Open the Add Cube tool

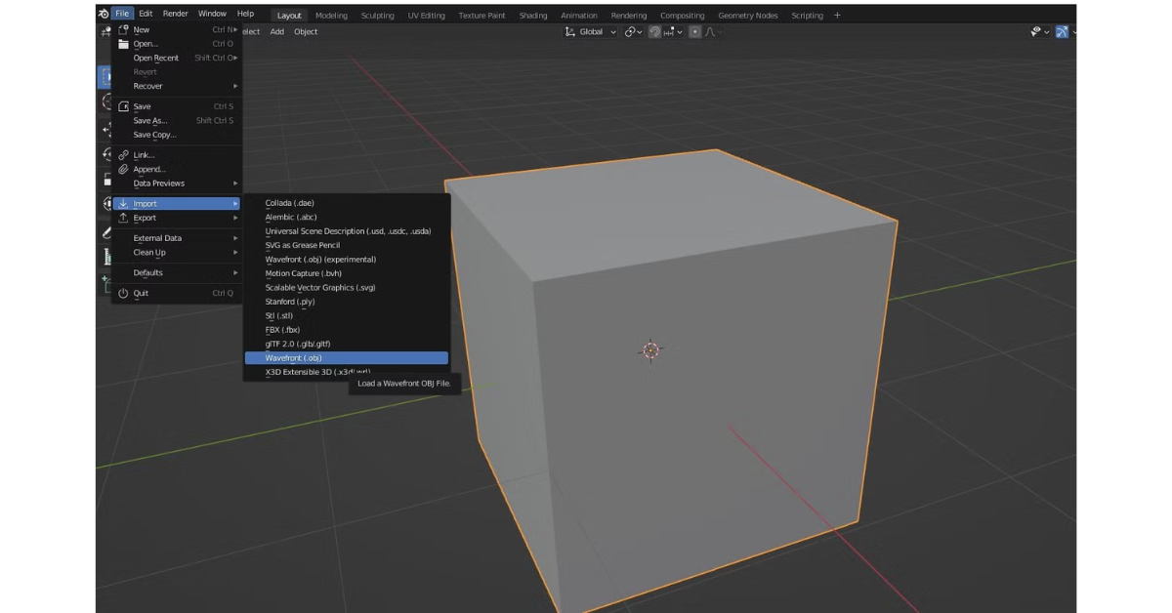click(104, 282)
